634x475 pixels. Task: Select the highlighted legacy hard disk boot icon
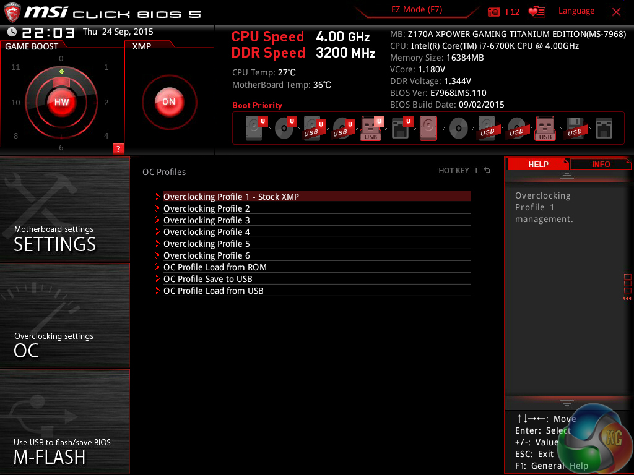pyautogui.click(x=428, y=128)
